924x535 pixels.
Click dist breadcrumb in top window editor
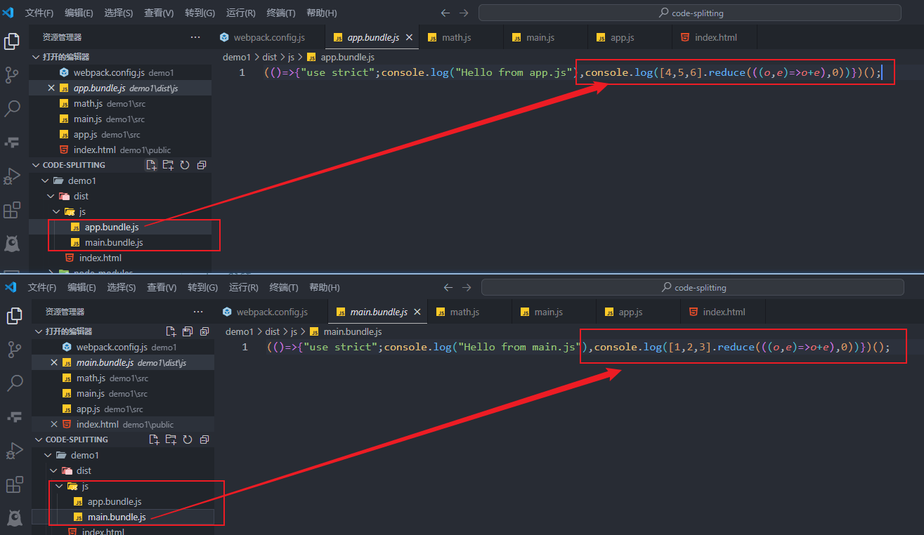click(268, 57)
